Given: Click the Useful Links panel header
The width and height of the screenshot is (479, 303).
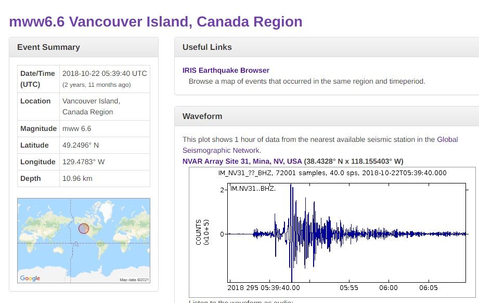Looking at the screenshot, I should 207,47.
